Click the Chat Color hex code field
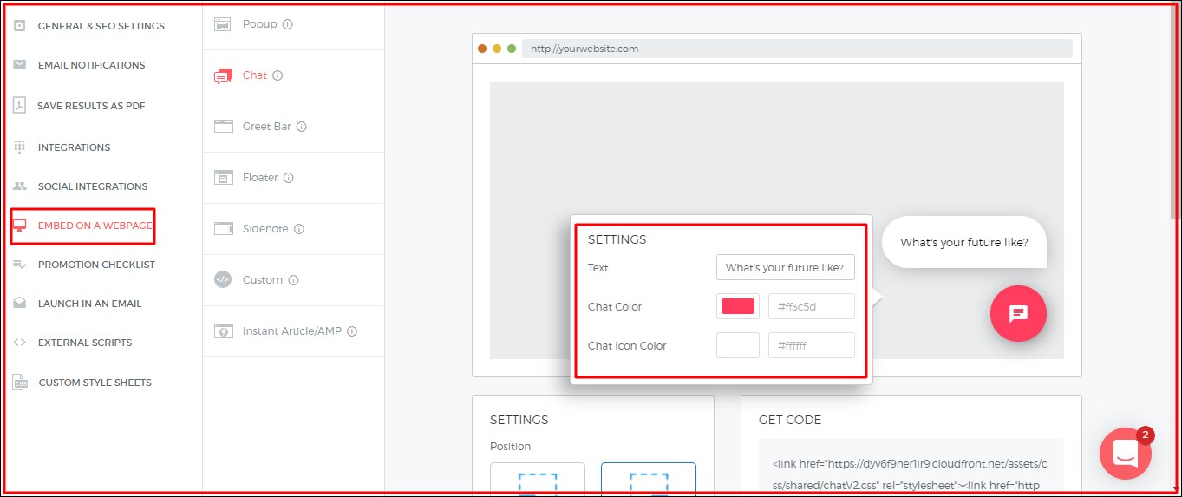 811,306
